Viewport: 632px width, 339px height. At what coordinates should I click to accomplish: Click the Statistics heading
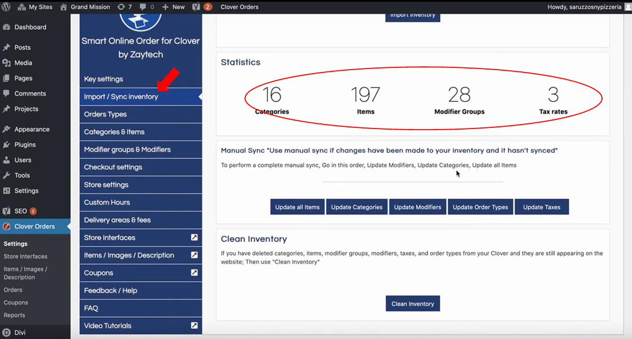tap(240, 62)
